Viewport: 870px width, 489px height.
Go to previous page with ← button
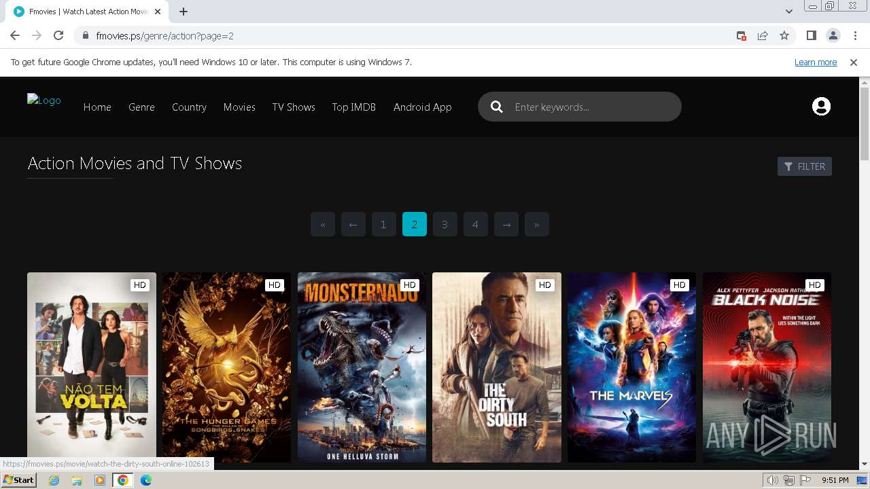pyautogui.click(x=353, y=224)
